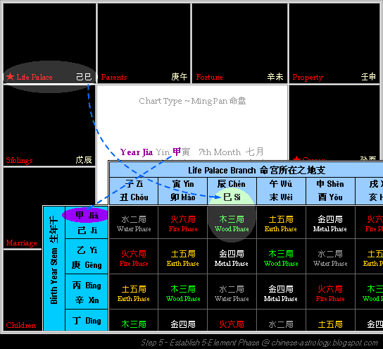Select the '乙 Yǐ' row header
Viewport: 383px width, 349px height.
[87, 250]
